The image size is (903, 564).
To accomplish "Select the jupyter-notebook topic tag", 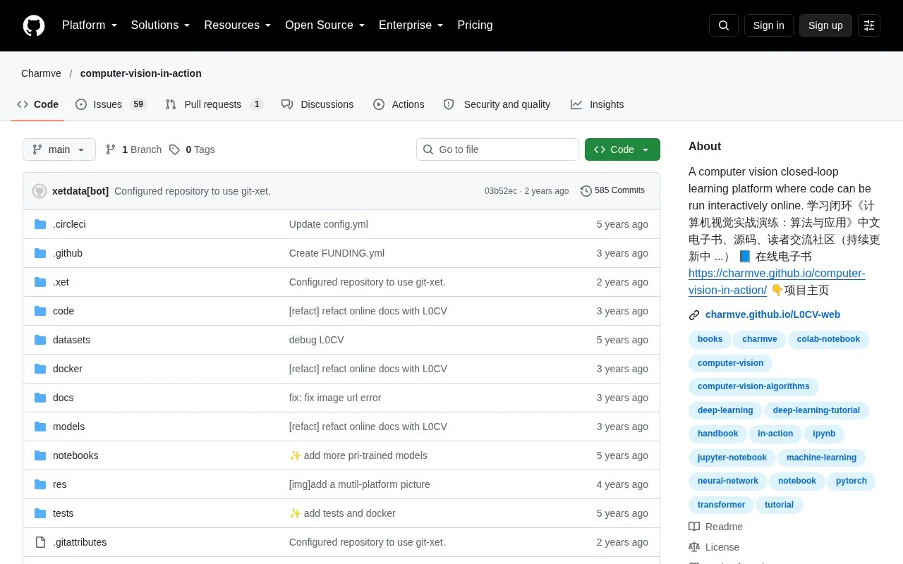I will coord(732,458).
